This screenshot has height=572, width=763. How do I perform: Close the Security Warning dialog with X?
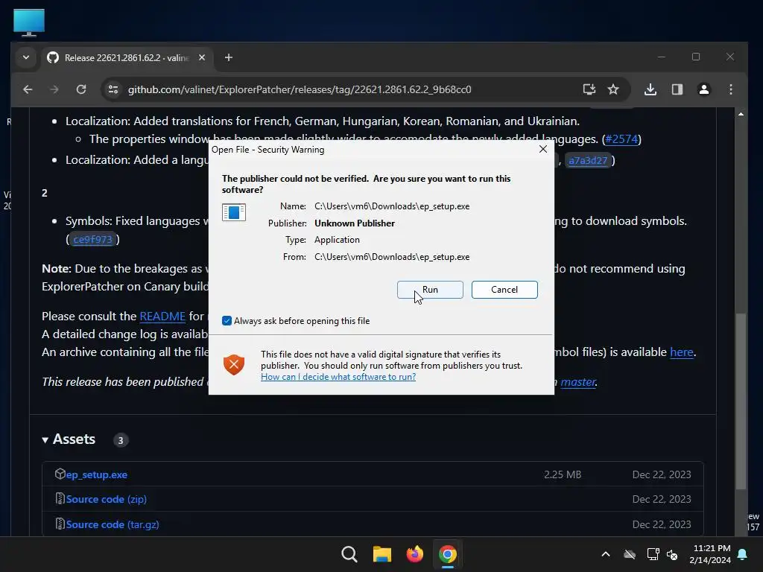coord(543,149)
